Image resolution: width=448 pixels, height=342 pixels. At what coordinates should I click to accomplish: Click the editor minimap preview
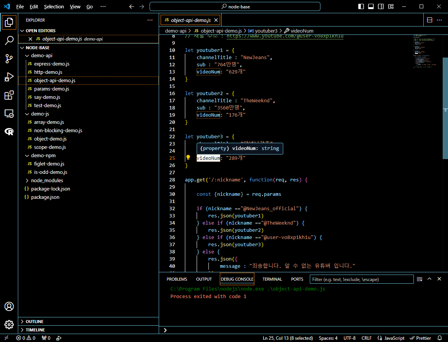point(427,51)
